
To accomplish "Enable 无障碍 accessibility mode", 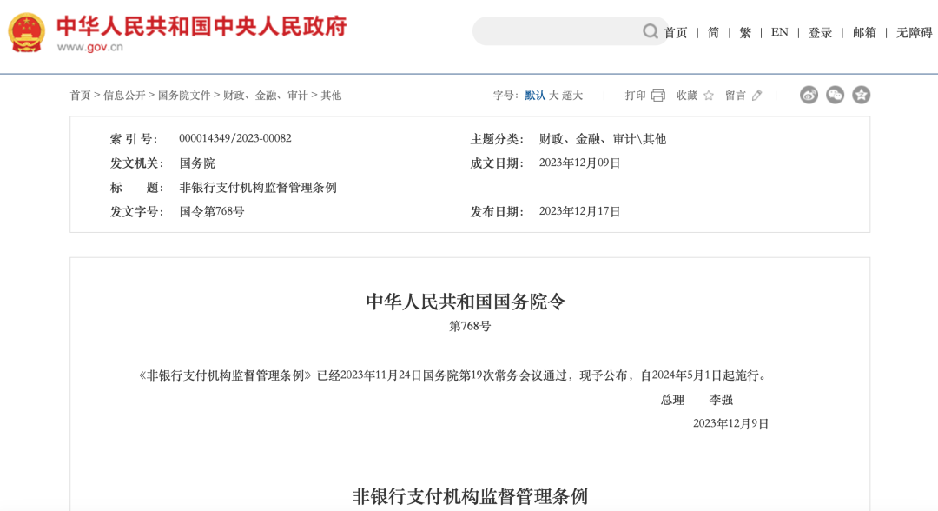I will click(914, 32).
